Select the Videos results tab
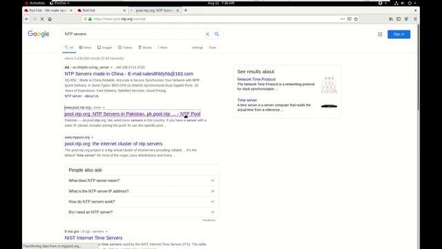Screen dimensions: 442x249 click(x=125, y=48)
